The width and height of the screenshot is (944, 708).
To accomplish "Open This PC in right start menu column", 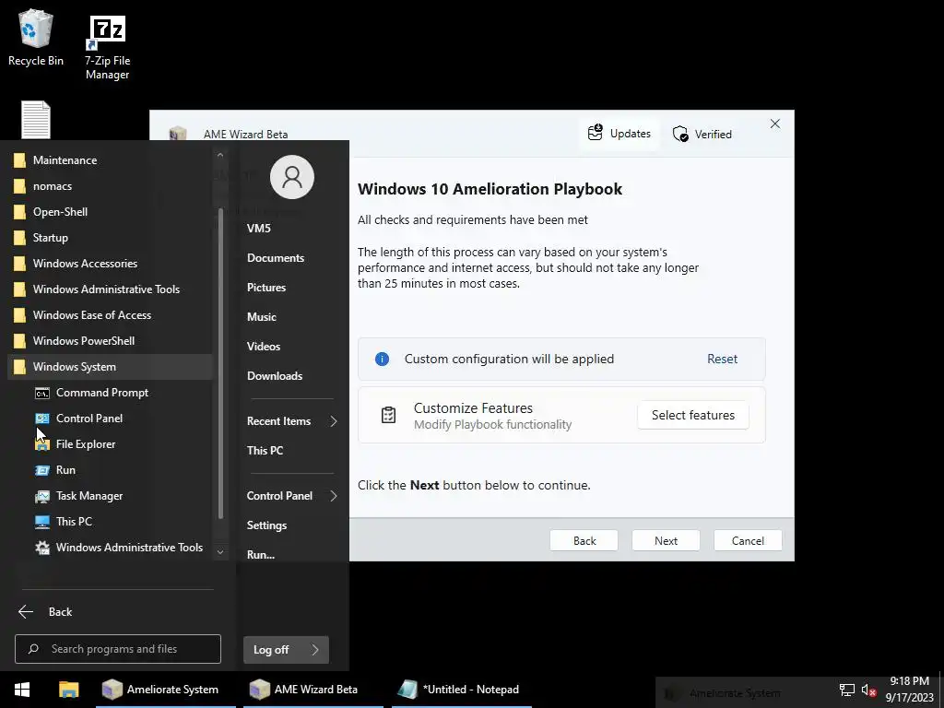I will [265, 450].
